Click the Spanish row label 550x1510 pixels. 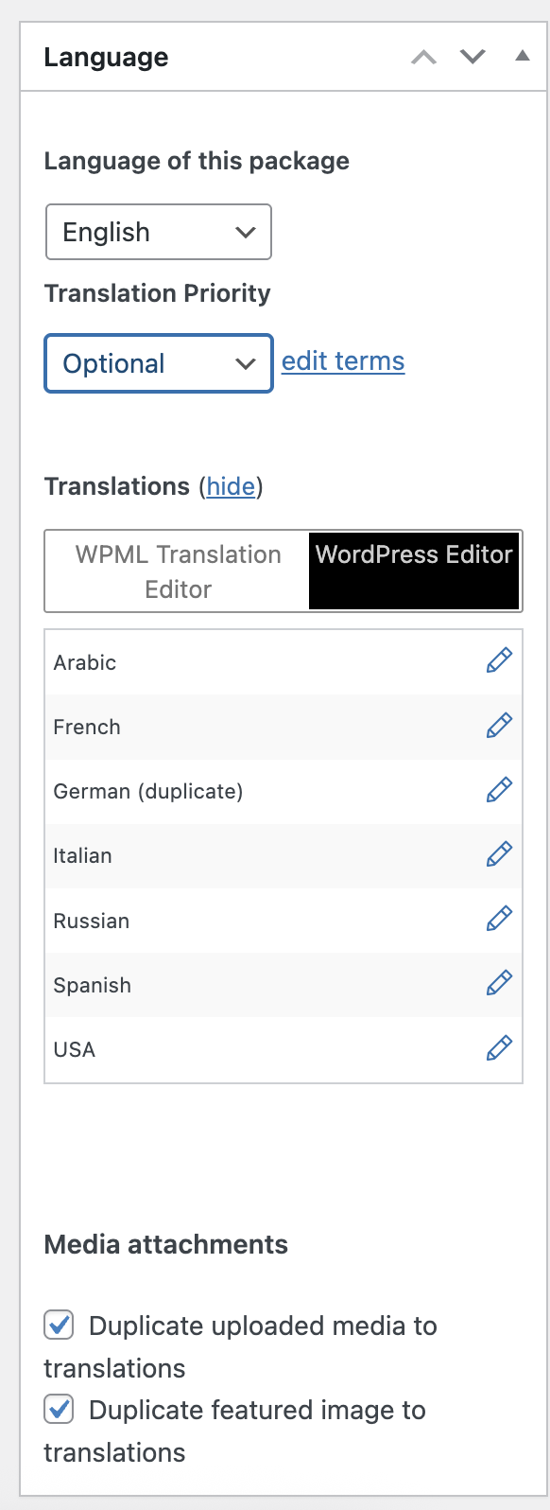(x=93, y=985)
